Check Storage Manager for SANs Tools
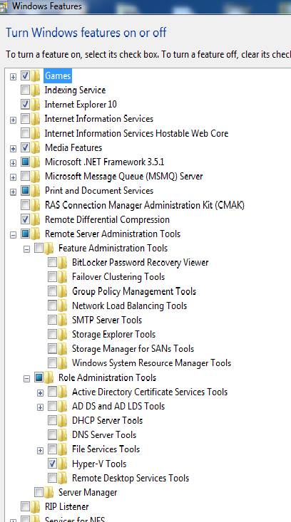The image size is (291, 522). point(52,348)
